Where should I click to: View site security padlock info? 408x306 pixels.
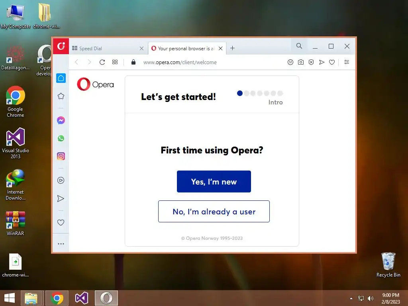pos(133,62)
